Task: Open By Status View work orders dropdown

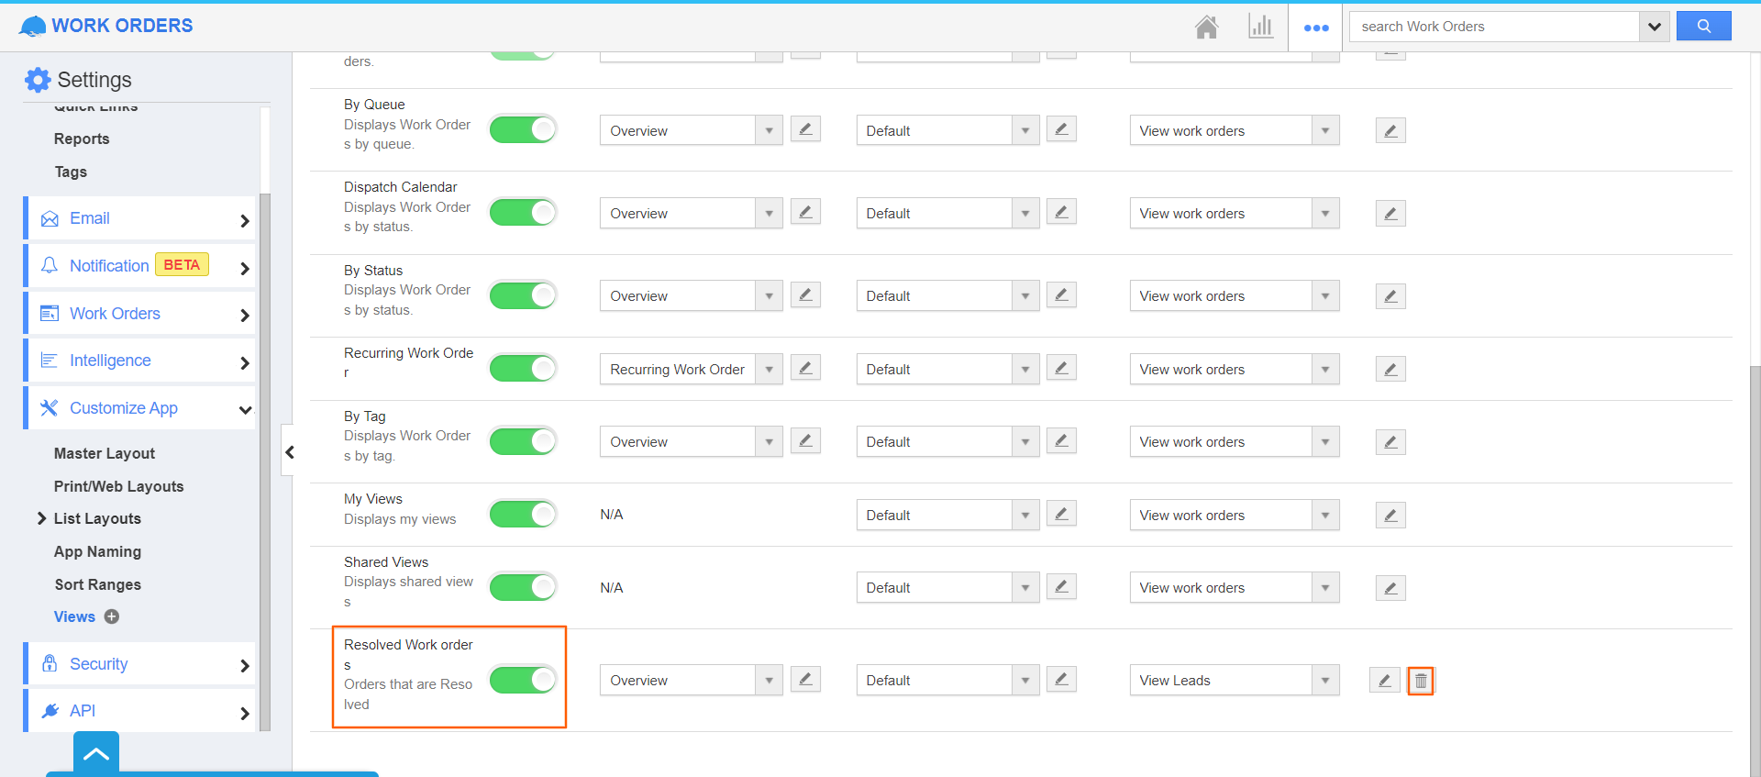Action: [1235, 295]
